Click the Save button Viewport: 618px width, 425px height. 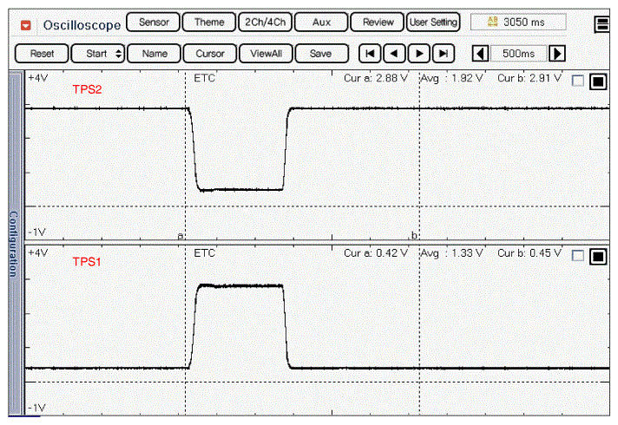[320, 54]
